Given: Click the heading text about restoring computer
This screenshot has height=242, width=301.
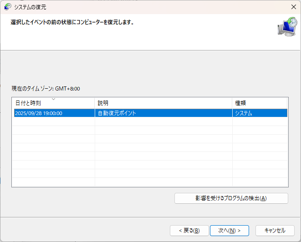Looking at the screenshot, I should tap(72, 22).
